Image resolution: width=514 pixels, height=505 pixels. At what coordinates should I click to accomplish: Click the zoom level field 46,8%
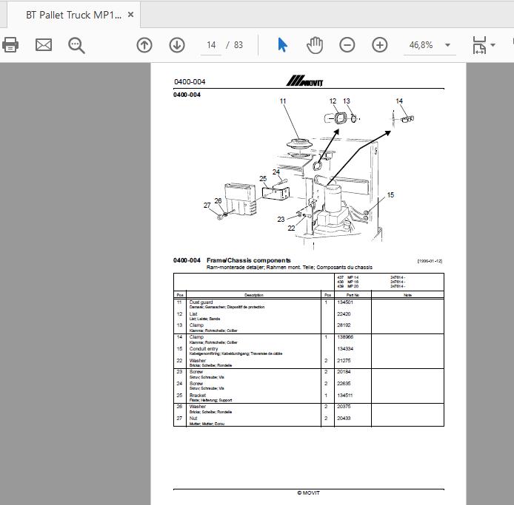421,45
